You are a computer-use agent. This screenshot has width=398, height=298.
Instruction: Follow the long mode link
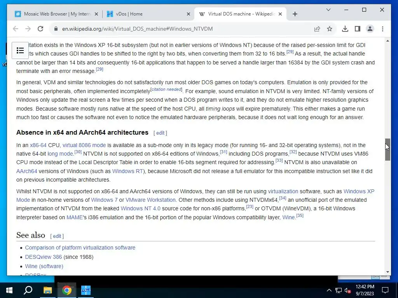coord(60,154)
